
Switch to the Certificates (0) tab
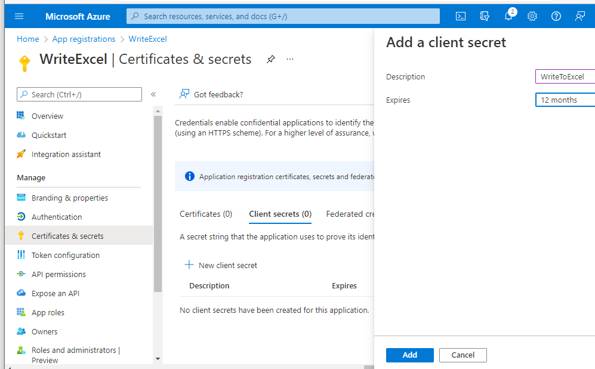[206, 214]
